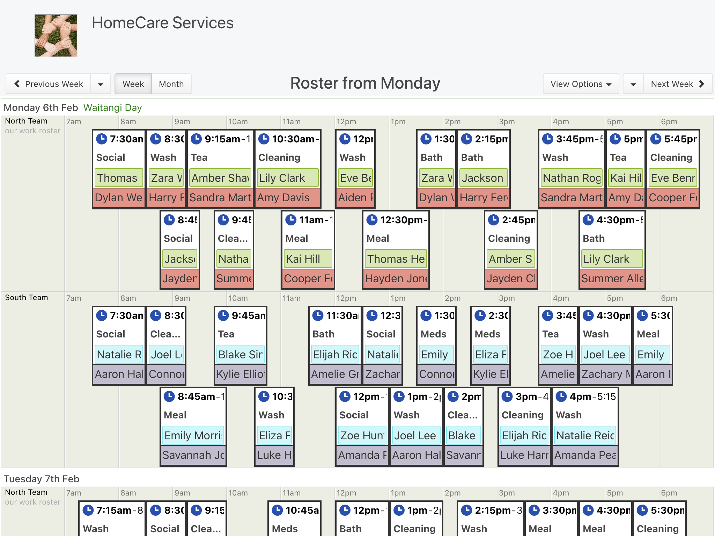Select client Emily Morris on 8:45am Meal shift
The height and width of the screenshot is (536, 715).
193,435
